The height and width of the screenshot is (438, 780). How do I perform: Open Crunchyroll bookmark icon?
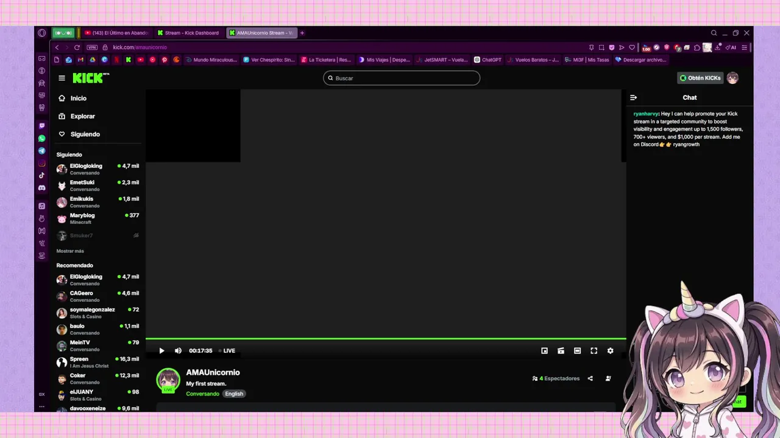(176, 60)
